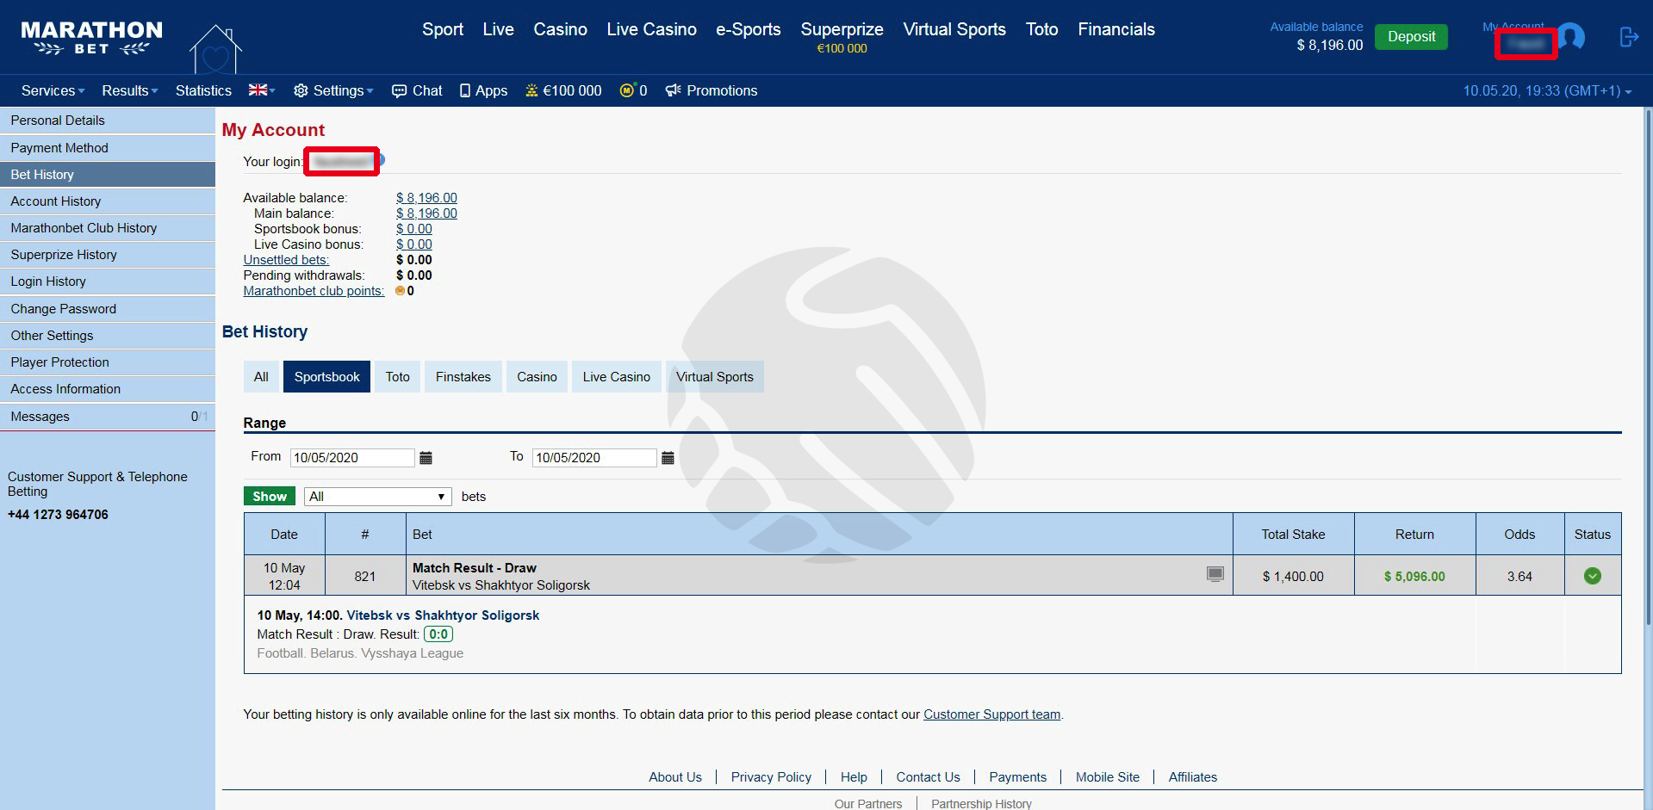1653x810 pixels.
Task: Select the Virtual Sports bet history tab
Action: point(714,377)
